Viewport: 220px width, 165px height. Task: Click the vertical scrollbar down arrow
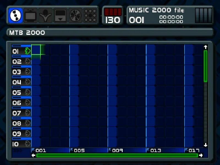[205, 145]
